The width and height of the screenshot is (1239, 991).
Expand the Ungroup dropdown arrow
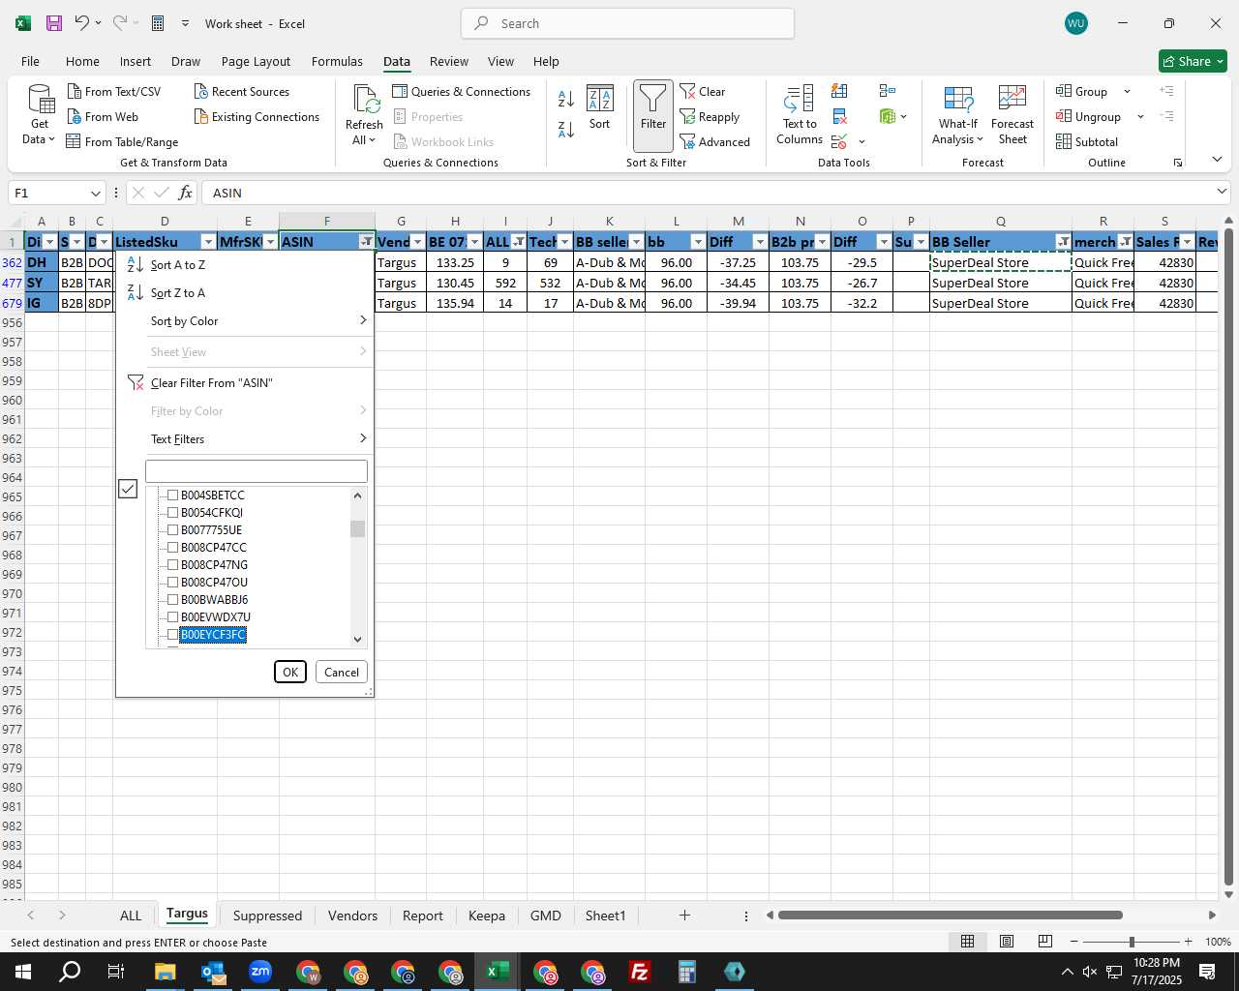click(x=1140, y=116)
